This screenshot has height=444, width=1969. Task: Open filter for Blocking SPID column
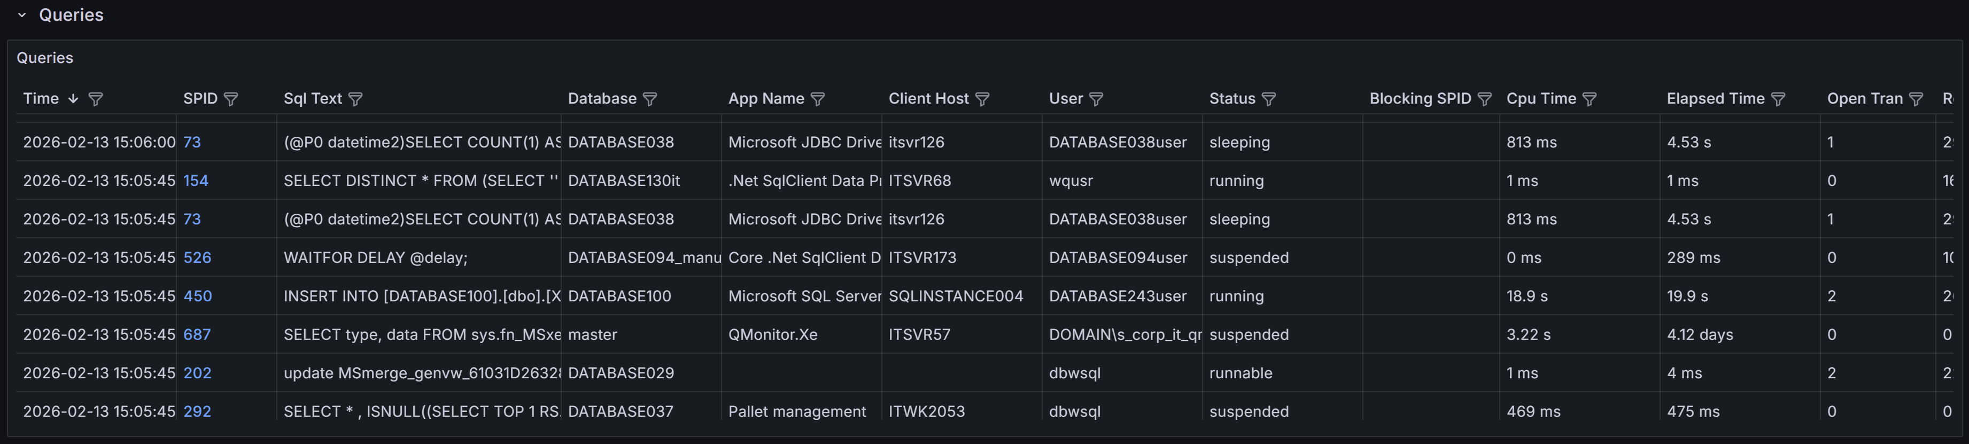(x=1484, y=99)
